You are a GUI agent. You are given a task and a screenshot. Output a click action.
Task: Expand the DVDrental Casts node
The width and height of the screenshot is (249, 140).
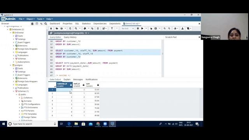tap(14, 36)
